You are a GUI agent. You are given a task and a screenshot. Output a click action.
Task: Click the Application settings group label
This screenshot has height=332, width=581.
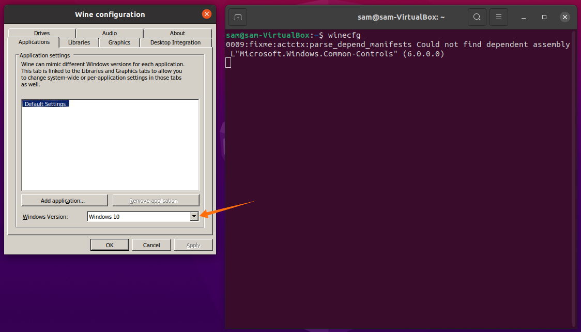[x=44, y=55]
